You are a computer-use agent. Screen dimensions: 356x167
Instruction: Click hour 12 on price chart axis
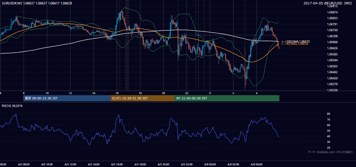(70, 93)
